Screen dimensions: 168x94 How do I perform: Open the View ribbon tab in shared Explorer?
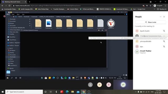[x=23, y=14]
